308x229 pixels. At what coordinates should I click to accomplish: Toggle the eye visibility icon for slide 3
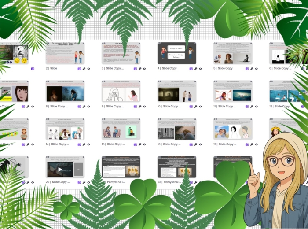coord(144,69)
